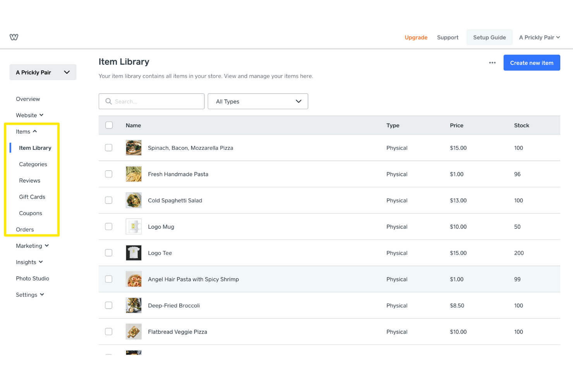Open Deep-Fried Broccoli thumbnail image
573x382 pixels.
click(x=134, y=305)
